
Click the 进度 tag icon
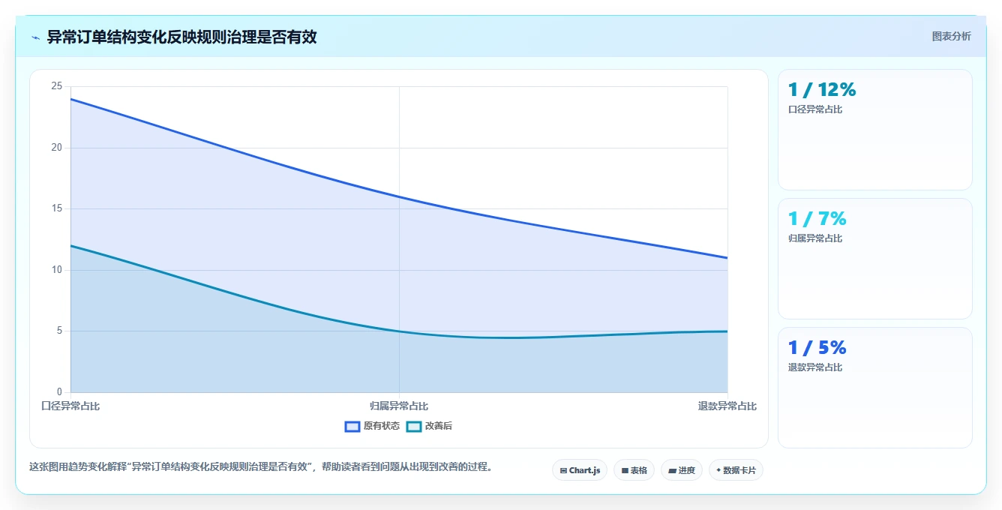coord(673,471)
